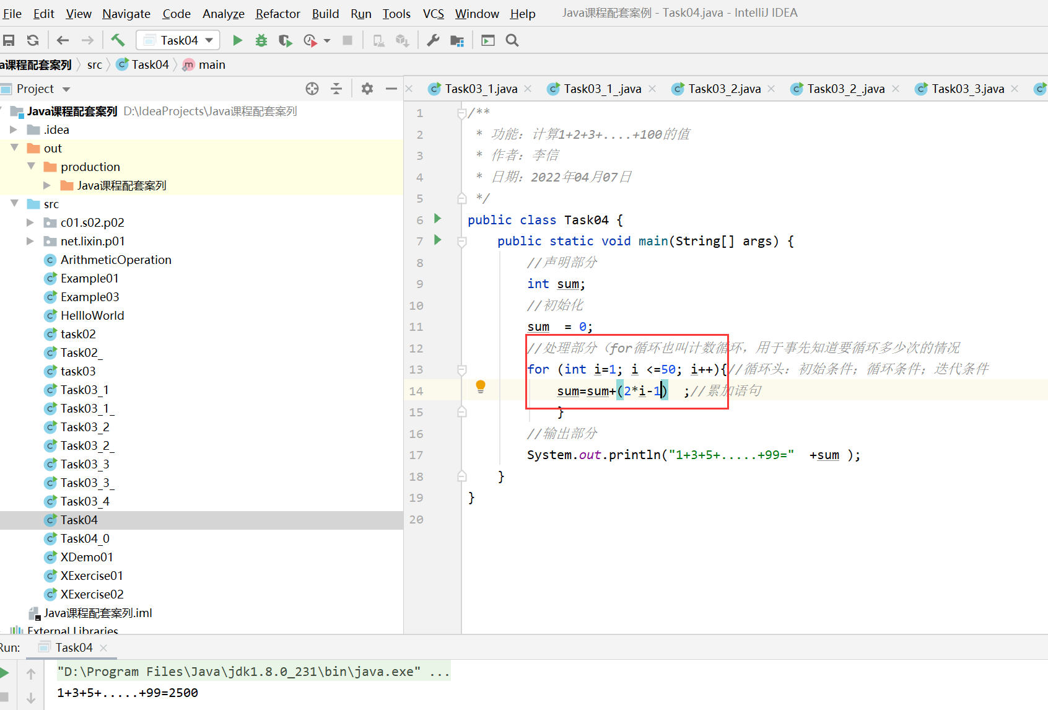Collapse the out folder
Viewport: 1048px width, 710px height.
14,147
